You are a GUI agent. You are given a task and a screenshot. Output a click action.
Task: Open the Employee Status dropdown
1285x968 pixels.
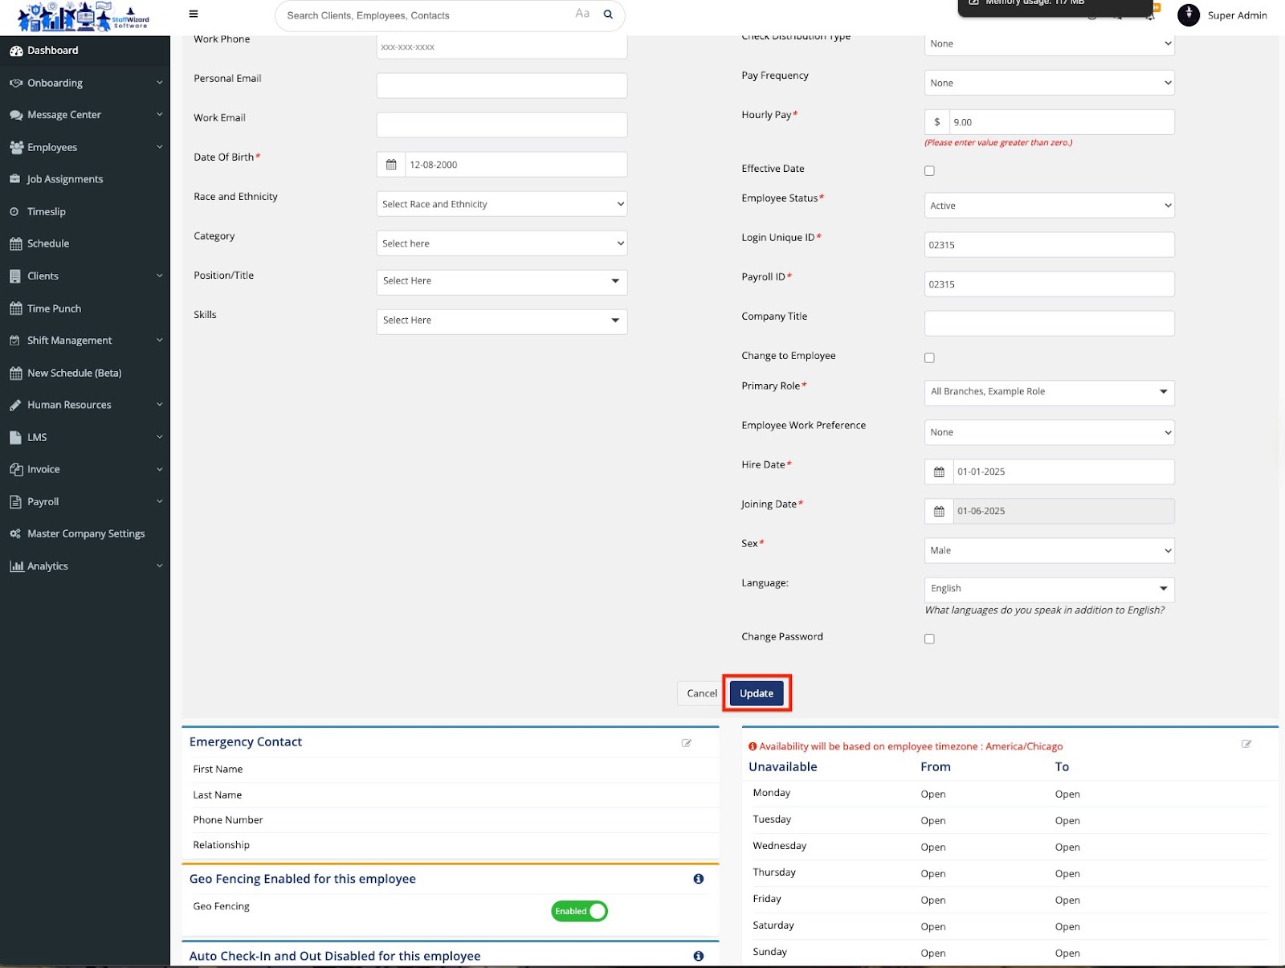pos(1049,206)
